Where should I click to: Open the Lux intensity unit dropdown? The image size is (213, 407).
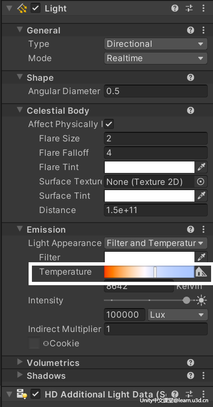[178, 315]
